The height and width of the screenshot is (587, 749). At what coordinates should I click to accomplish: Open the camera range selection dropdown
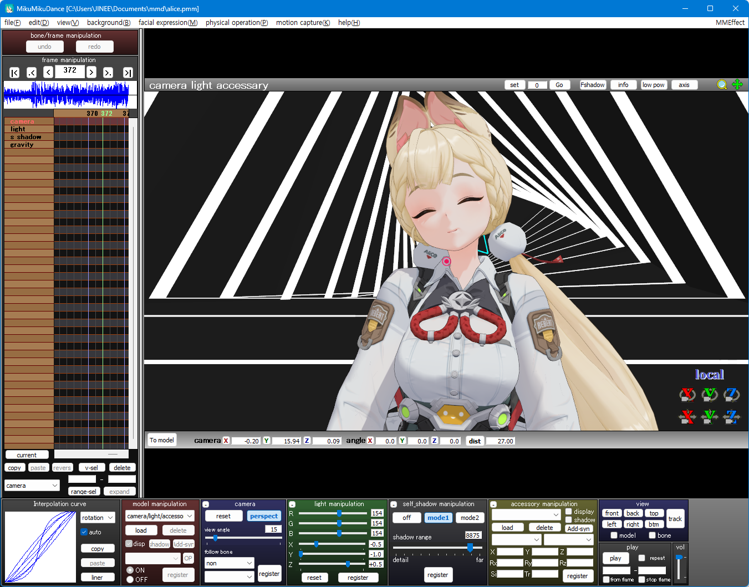pos(32,486)
